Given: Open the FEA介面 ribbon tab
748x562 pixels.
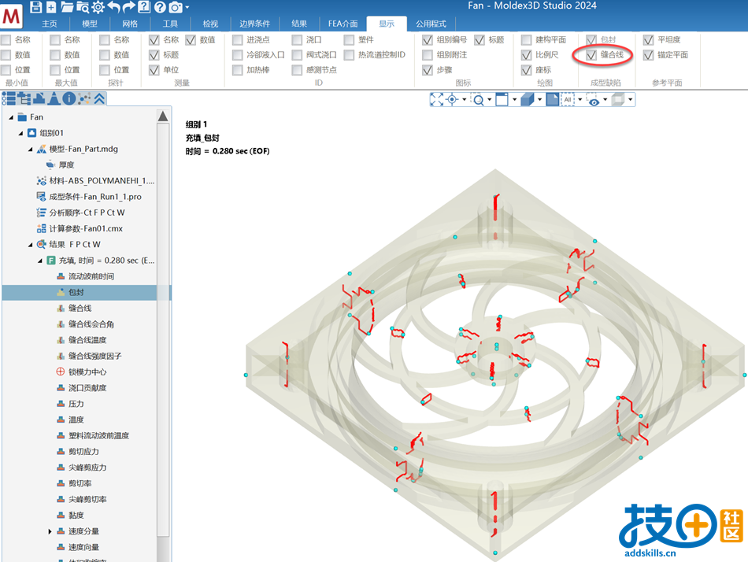Looking at the screenshot, I should click(343, 24).
